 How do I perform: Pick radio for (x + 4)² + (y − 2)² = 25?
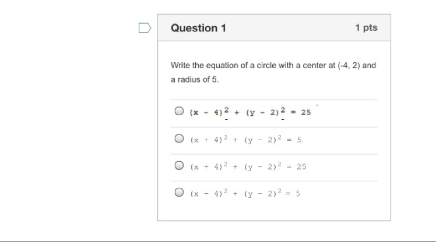(x=179, y=165)
